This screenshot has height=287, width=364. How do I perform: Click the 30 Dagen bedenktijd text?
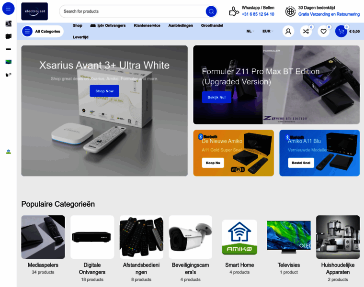(x=317, y=8)
